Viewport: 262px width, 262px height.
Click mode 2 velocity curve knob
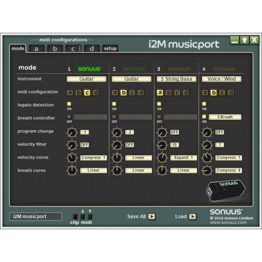(x=117, y=158)
